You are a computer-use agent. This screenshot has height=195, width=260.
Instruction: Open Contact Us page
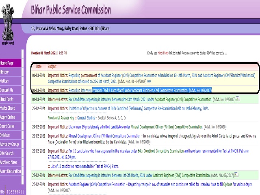pos(11,90)
